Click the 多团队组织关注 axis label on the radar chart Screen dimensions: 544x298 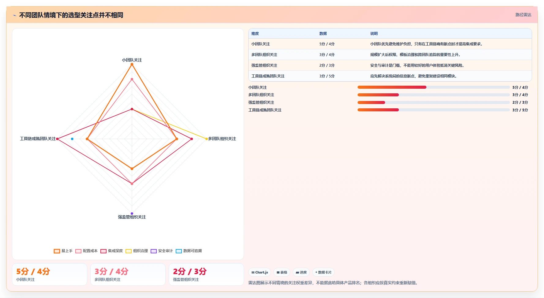pos(222,139)
